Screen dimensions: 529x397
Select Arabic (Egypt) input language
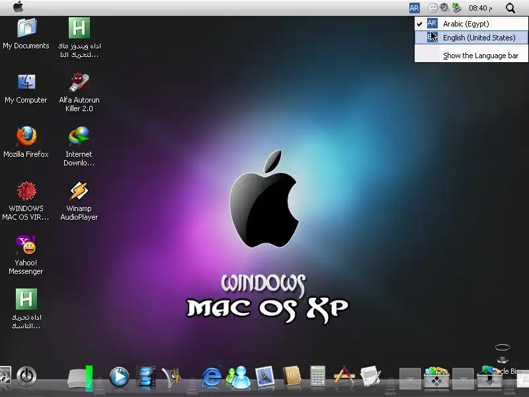pyautogui.click(x=471, y=24)
